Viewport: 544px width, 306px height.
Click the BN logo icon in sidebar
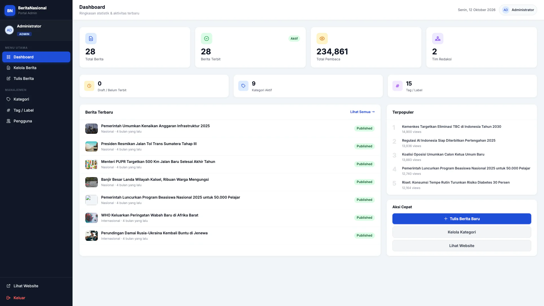coord(10,10)
